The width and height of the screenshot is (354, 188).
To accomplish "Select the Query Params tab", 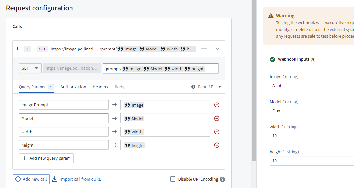I will (x=32, y=87).
